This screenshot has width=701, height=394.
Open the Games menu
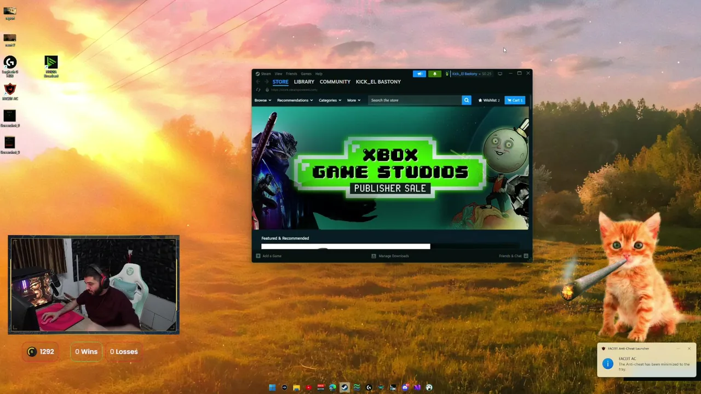[306, 73]
